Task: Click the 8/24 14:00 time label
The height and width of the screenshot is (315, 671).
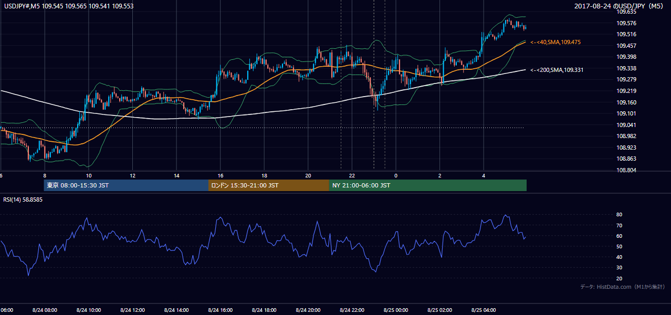Action: click(x=176, y=310)
